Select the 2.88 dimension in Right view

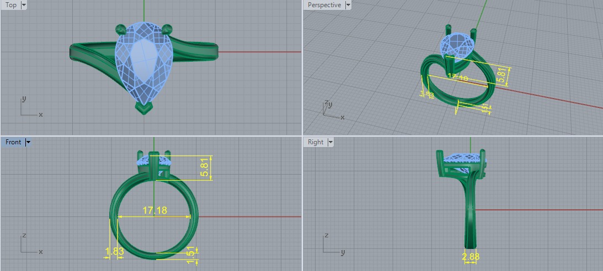click(471, 257)
